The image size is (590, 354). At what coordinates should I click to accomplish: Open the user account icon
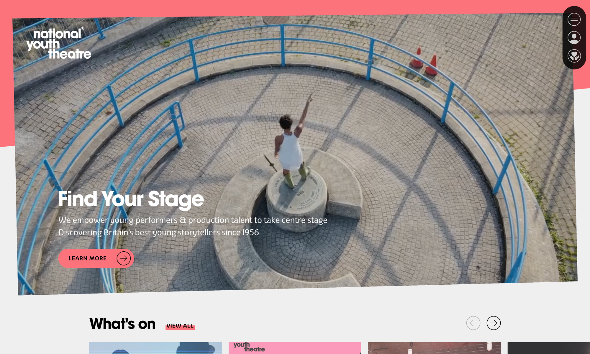(574, 37)
